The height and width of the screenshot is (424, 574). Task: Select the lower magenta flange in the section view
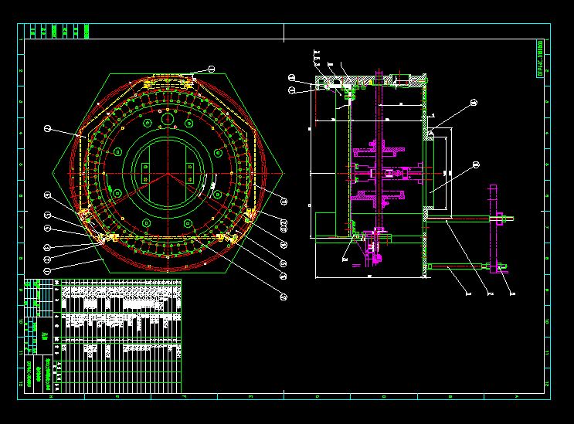click(x=379, y=198)
